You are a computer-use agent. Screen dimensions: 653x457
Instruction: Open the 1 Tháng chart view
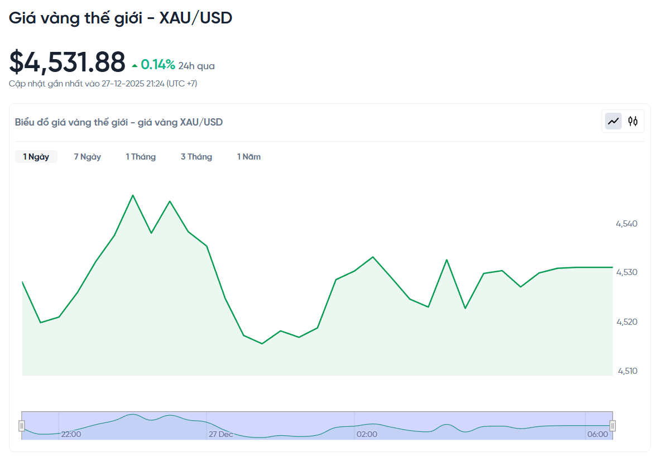pos(141,157)
